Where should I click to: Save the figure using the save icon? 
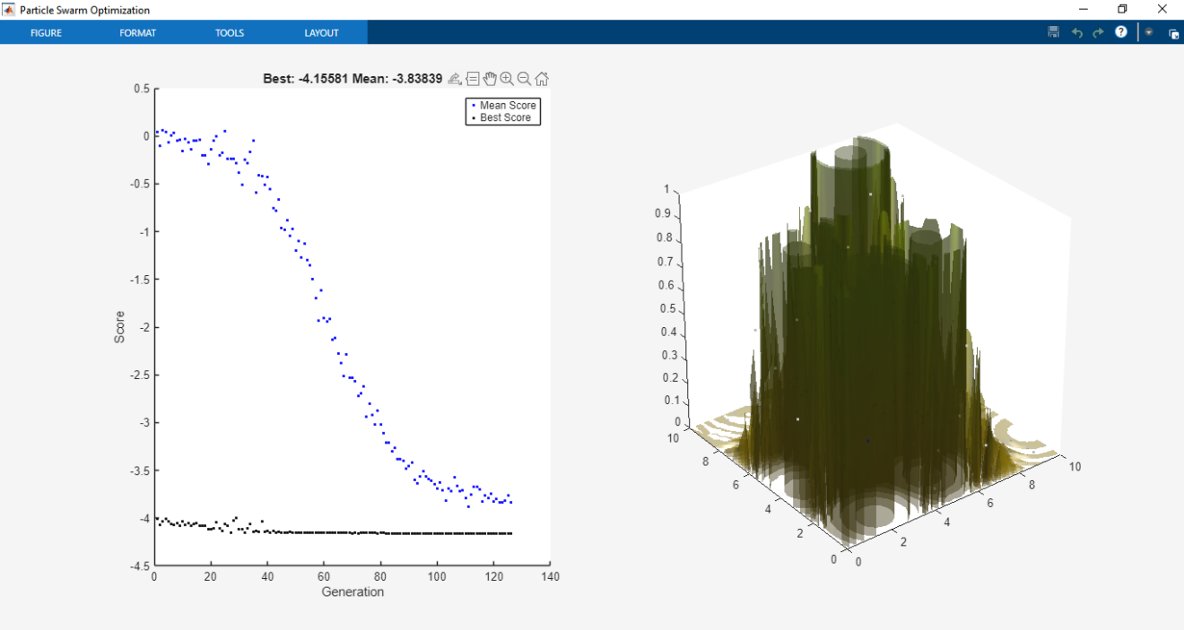[1052, 32]
